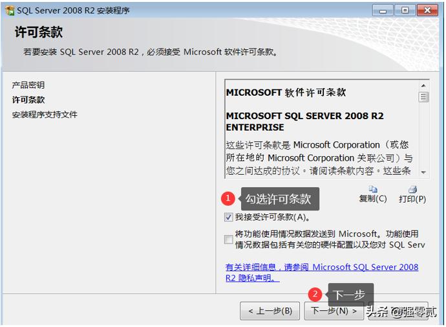The image size is (446, 327).
Task: Select the 安装程序支持文件 step in the sidebar
Action: [45, 115]
